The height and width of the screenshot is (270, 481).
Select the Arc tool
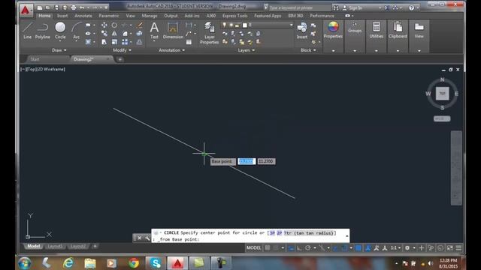pos(76,31)
